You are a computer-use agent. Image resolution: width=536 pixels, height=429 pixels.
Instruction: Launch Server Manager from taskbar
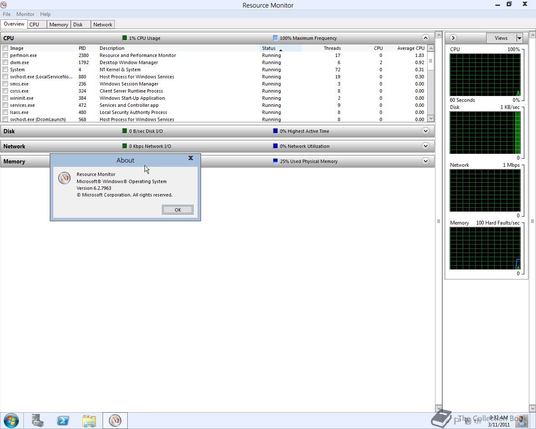pos(38,421)
